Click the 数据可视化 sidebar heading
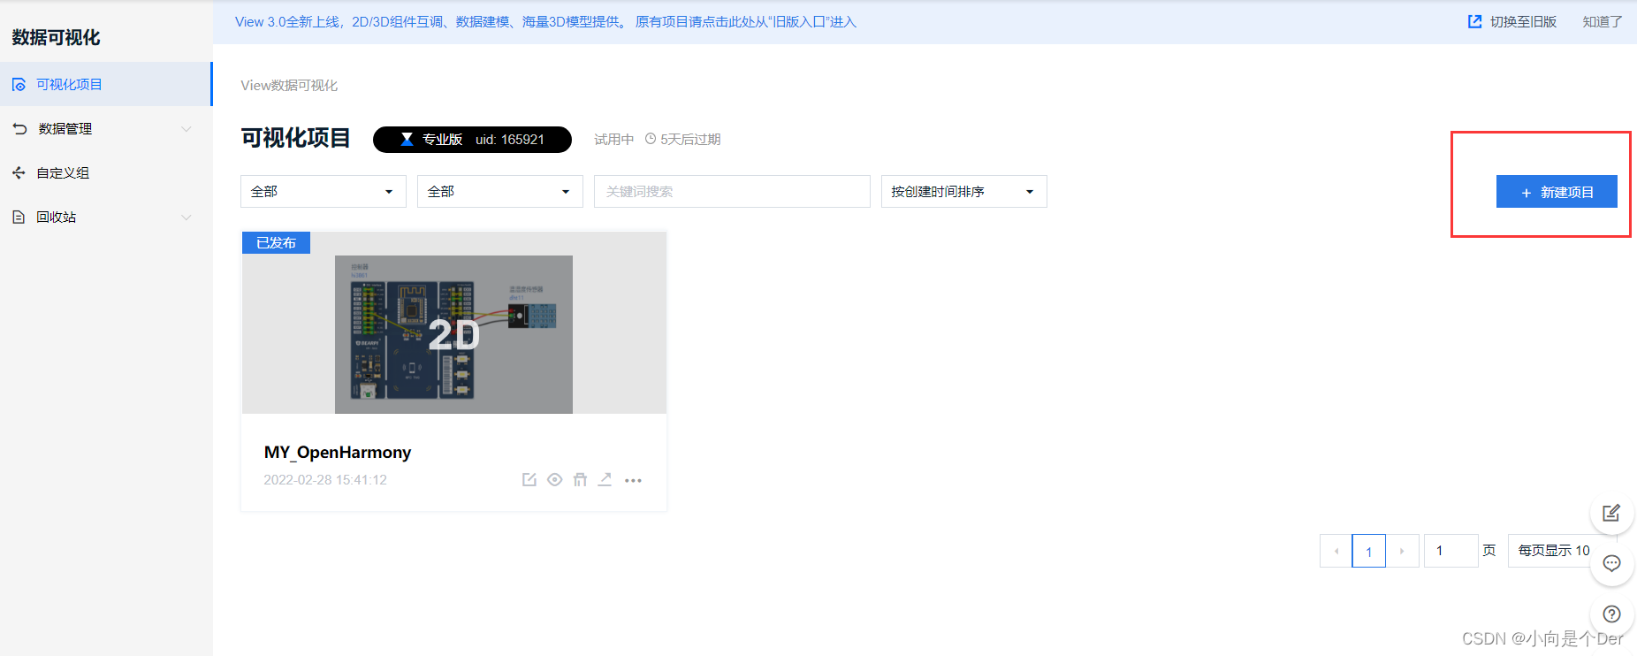This screenshot has height=656, width=1637. pyautogui.click(x=56, y=37)
